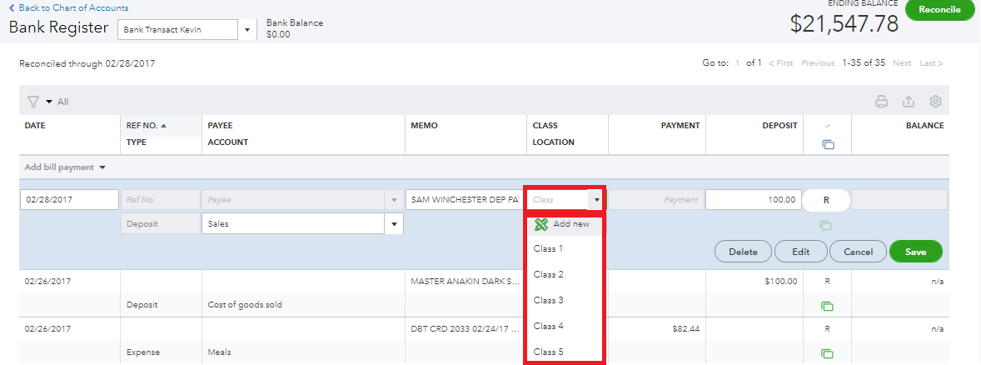Click the BALANCE column header

point(924,126)
